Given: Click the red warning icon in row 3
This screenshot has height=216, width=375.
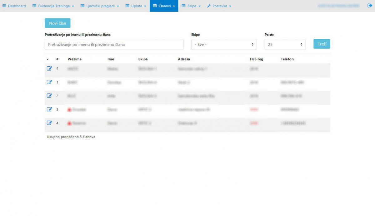Looking at the screenshot, I should point(69,110).
